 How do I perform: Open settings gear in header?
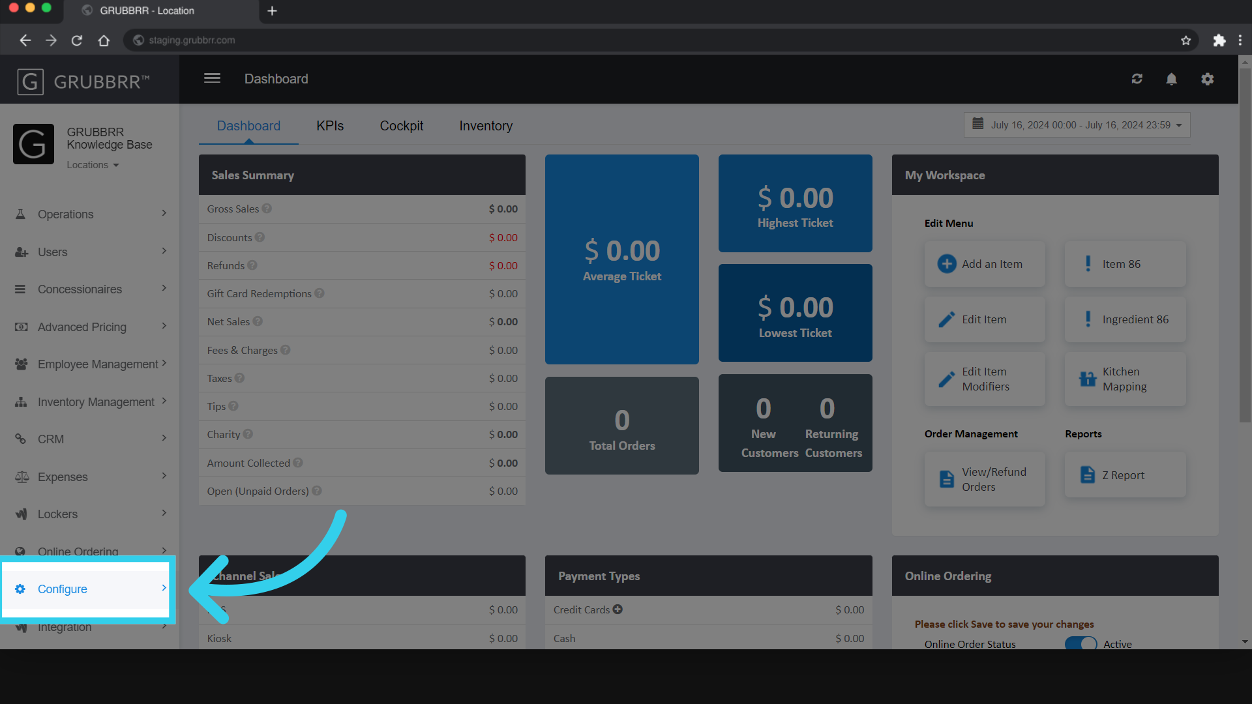[1208, 79]
